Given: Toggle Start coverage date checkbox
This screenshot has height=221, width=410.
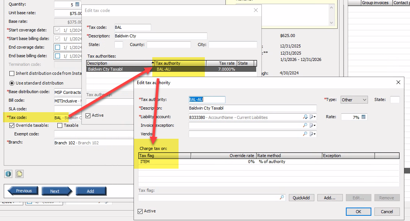Looking at the screenshot, I should (58, 30).
